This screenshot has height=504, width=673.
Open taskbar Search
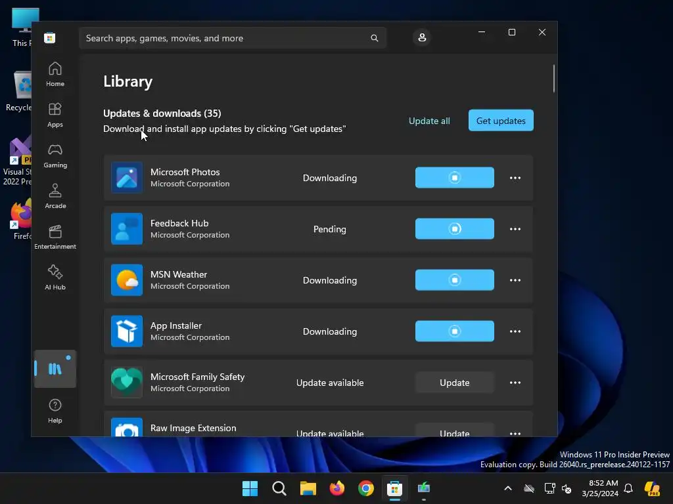tap(279, 488)
